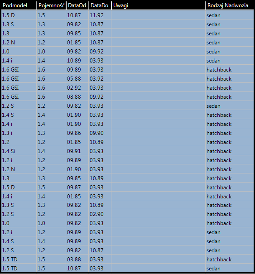
Task: Click the 1.4 Si podmodel cell
Action: 19,151
